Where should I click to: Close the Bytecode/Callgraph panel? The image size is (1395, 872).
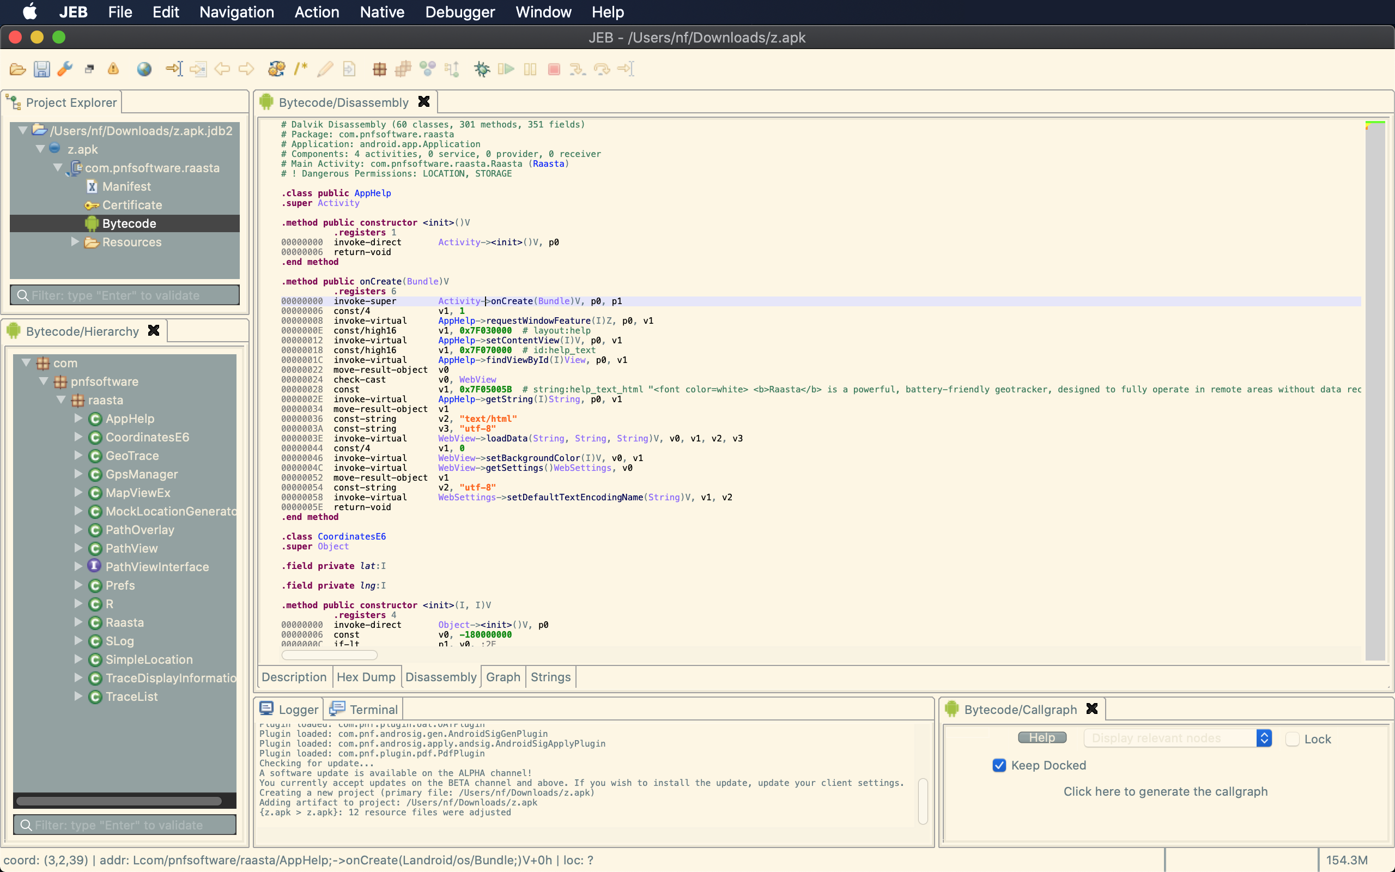pos(1092,709)
